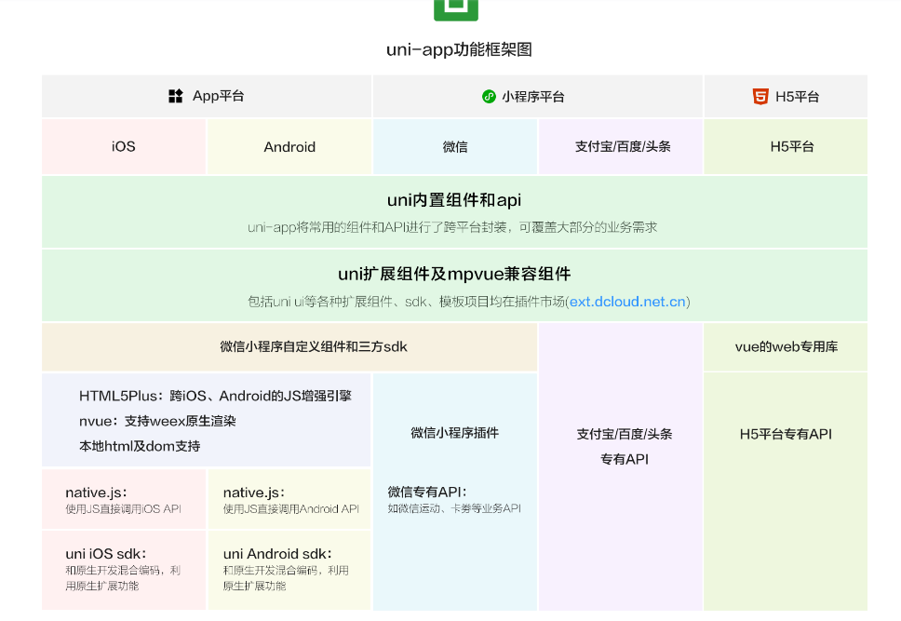
Task: Click the 本地html及dom支持 line
Action: (x=140, y=446)
